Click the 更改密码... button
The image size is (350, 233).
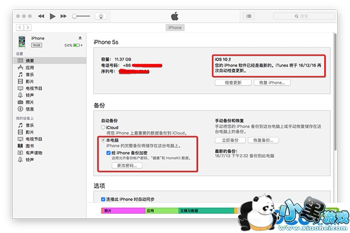pyautogui.click(x=127, y=165)
